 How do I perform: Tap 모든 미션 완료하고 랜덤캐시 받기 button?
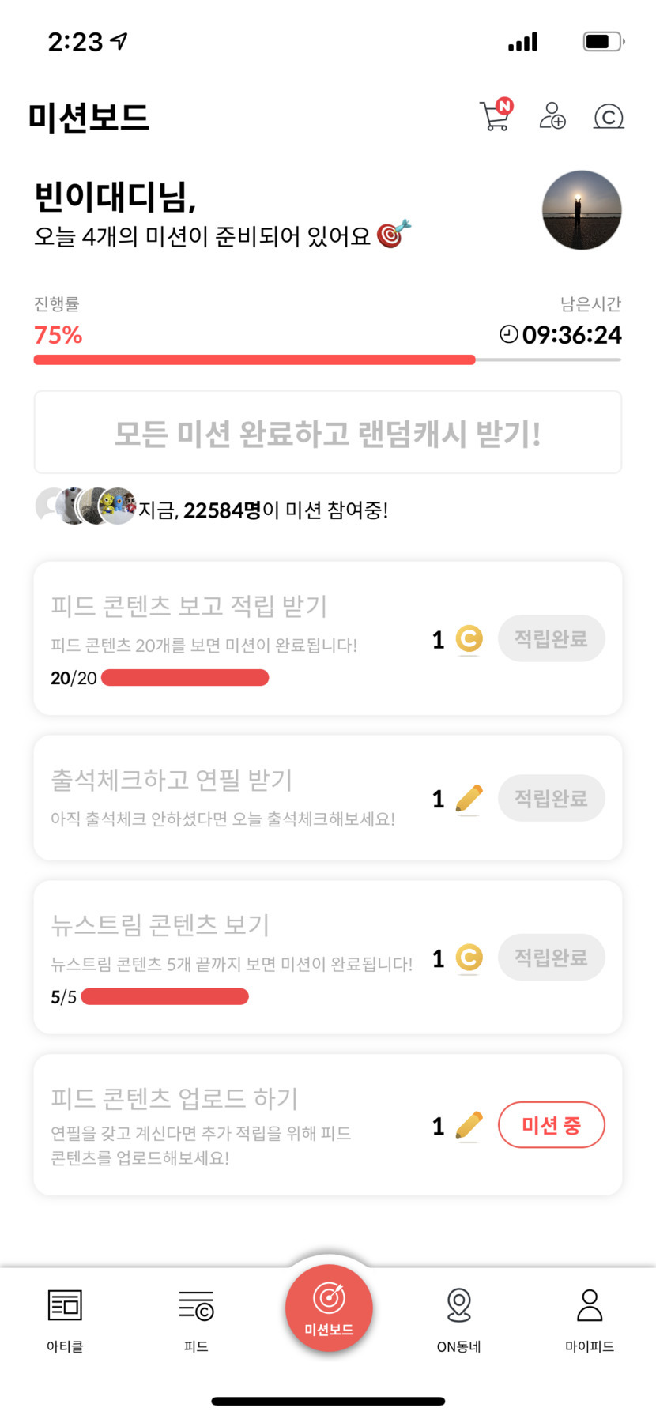pyautogui.click(x=328, y=433)
